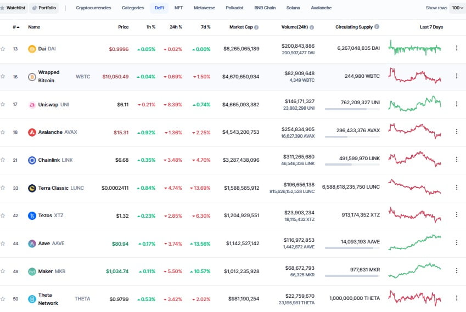Toggle watchlist star for Dai
466x312 pixels.
point(3,49)
